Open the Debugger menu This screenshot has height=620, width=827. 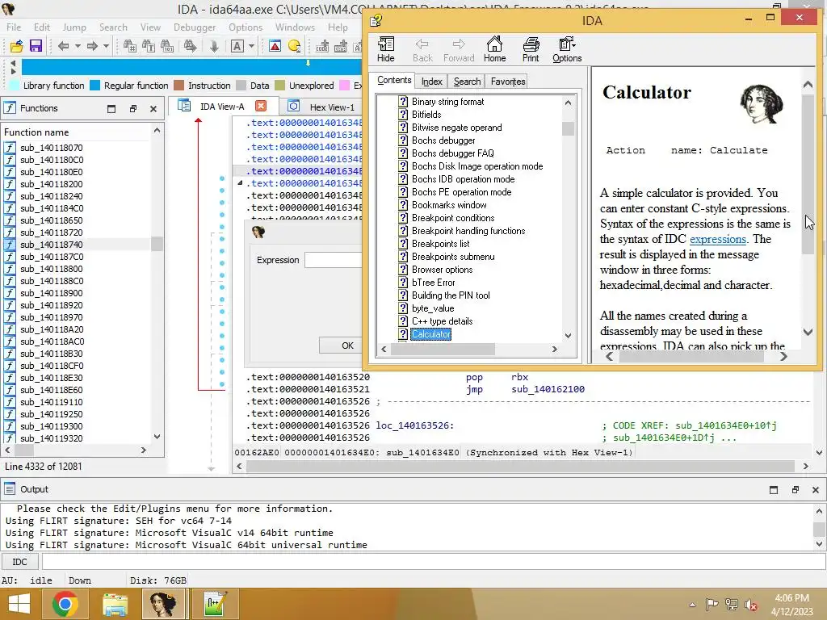(195, 27)
